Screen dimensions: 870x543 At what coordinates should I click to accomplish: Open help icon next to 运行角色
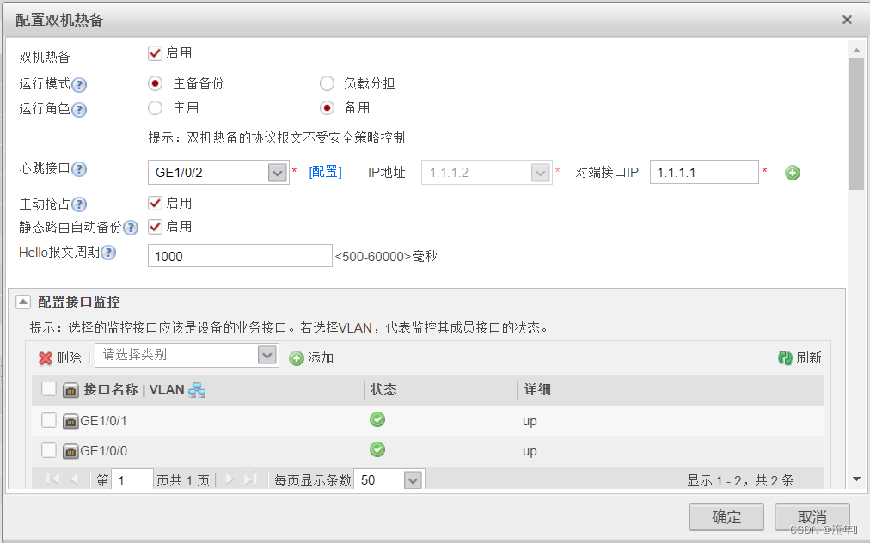79,110
